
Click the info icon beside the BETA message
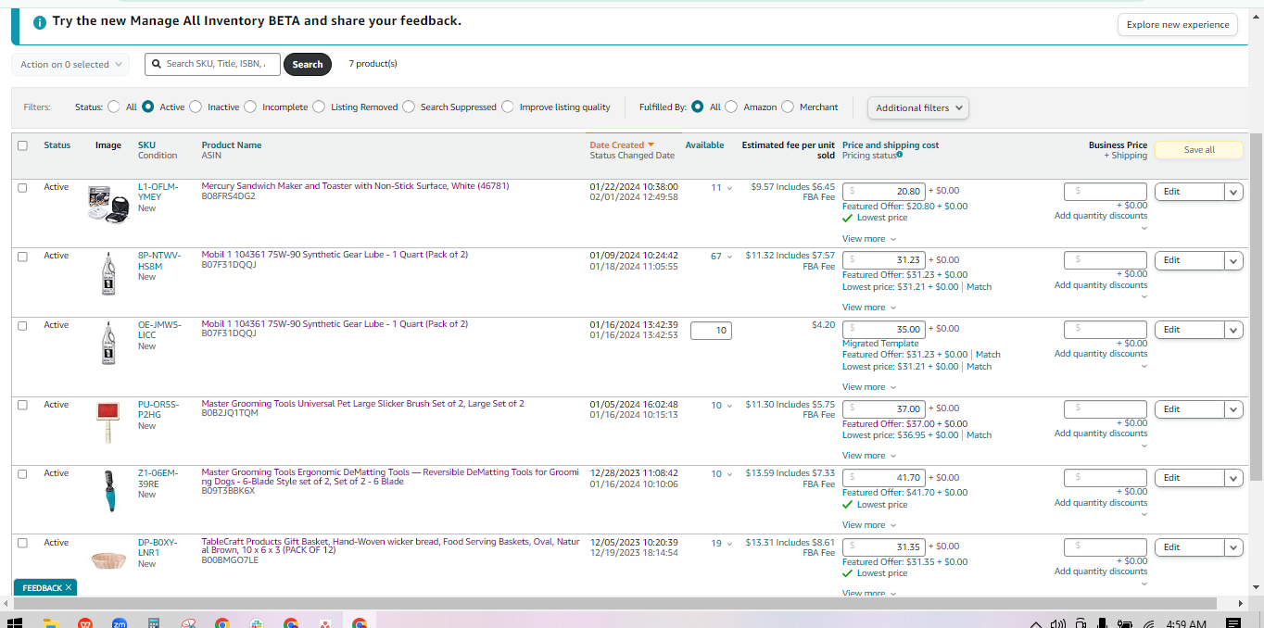[40, 21]
